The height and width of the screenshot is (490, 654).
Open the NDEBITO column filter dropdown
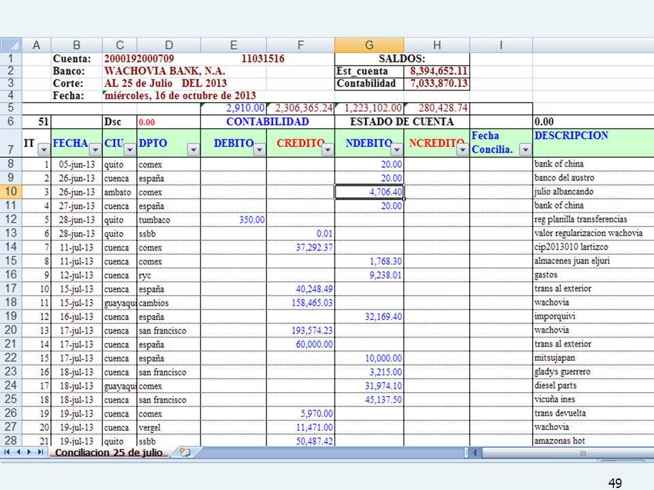click(x=397, y=149)
